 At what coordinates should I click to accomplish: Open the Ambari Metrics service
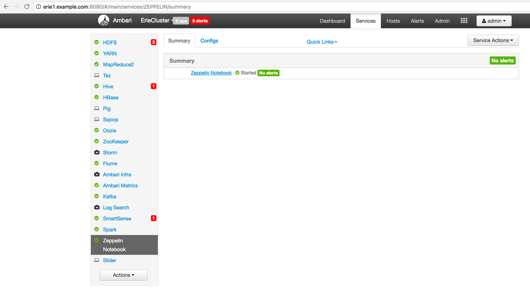(120, 185)
